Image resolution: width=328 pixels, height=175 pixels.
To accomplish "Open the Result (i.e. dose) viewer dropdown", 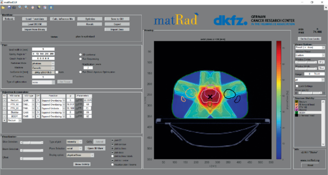I will 310,47.
